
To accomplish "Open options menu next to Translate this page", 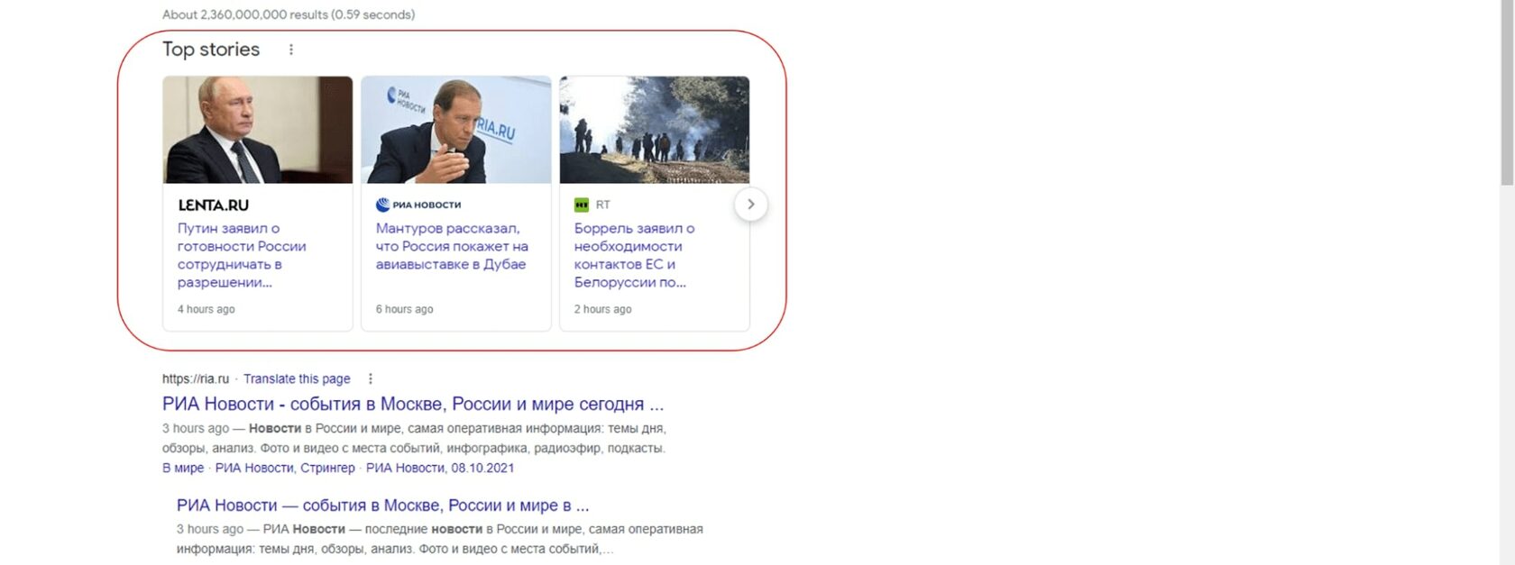I will click(x=370, y=379).
